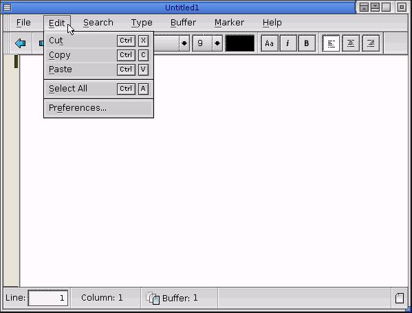Click the Column: 1 status text

(x=102, y=298)
